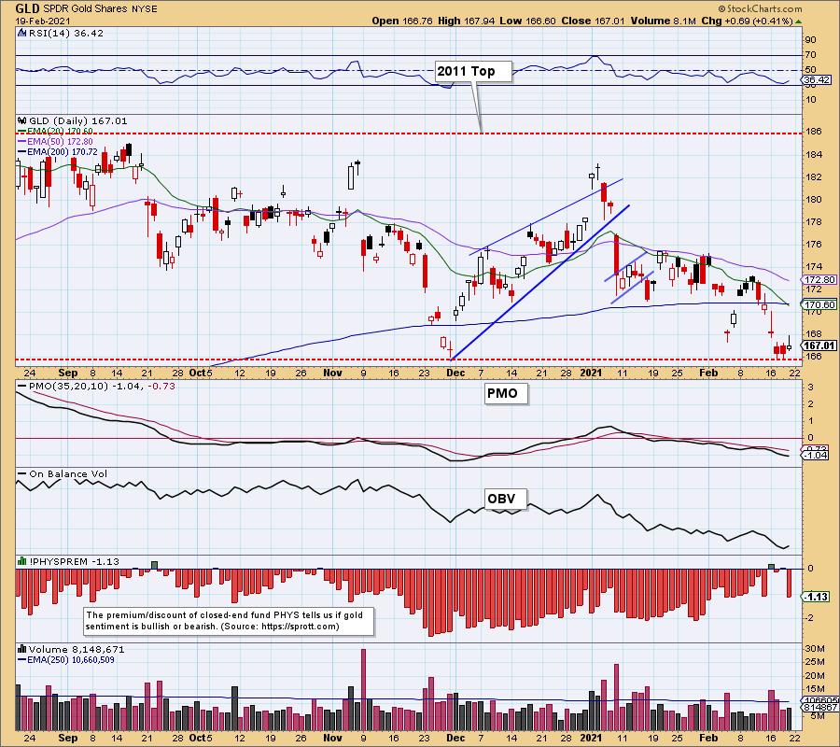The image size is (840, 747).
Task: Click the '2021' label on price axis
Action: pos(592,373)
